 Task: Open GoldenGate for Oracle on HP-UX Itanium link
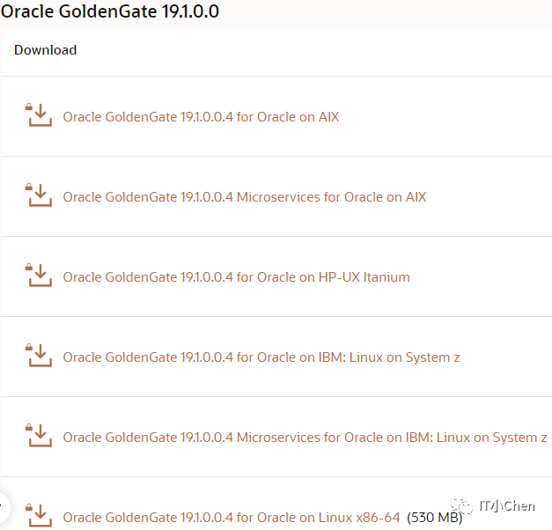point(236,277)
